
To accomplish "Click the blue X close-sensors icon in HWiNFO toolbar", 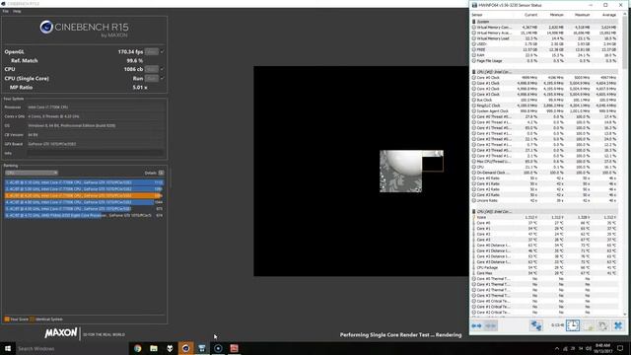I will tap(618, 325).
